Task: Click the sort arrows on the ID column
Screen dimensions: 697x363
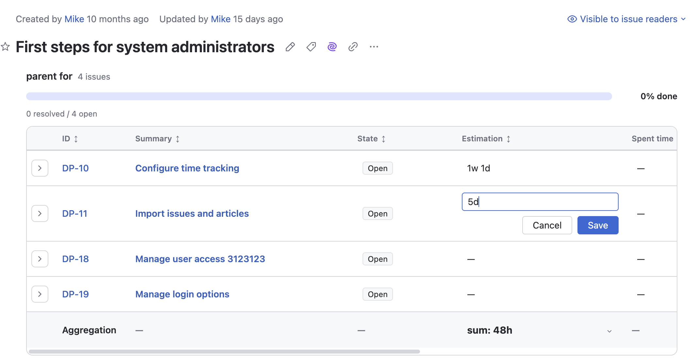Action: coord(76,139)
